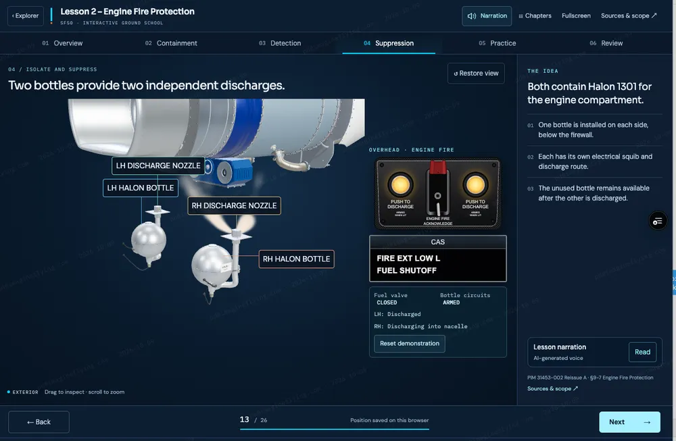
Task: Select the LH HALON BOTTLE label
Action: click(141, 188)
